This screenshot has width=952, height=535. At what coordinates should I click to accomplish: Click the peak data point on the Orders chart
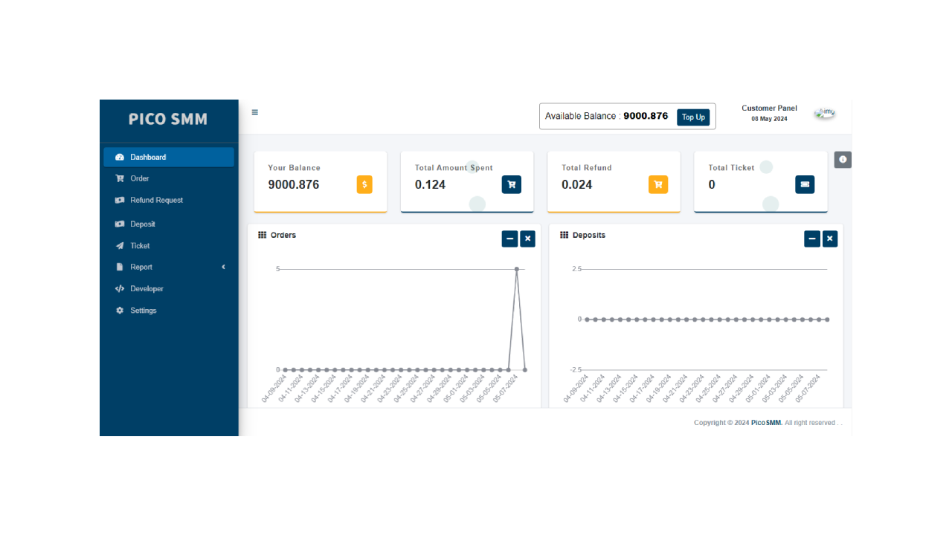click(x=517, y=269)
